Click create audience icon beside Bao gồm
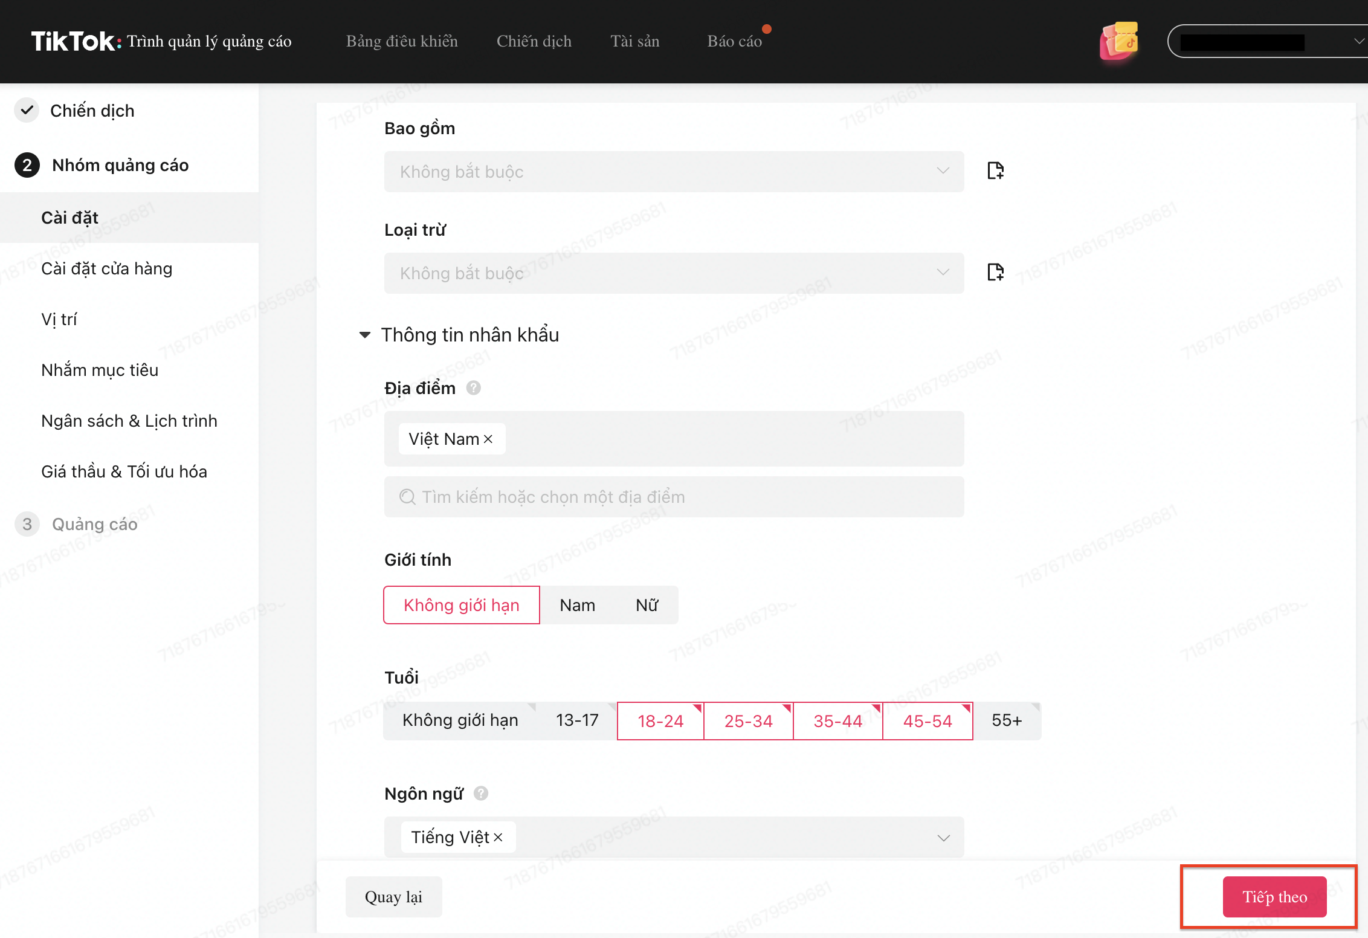Viewport: 1368px width, 938px height. tap(995, 170)
